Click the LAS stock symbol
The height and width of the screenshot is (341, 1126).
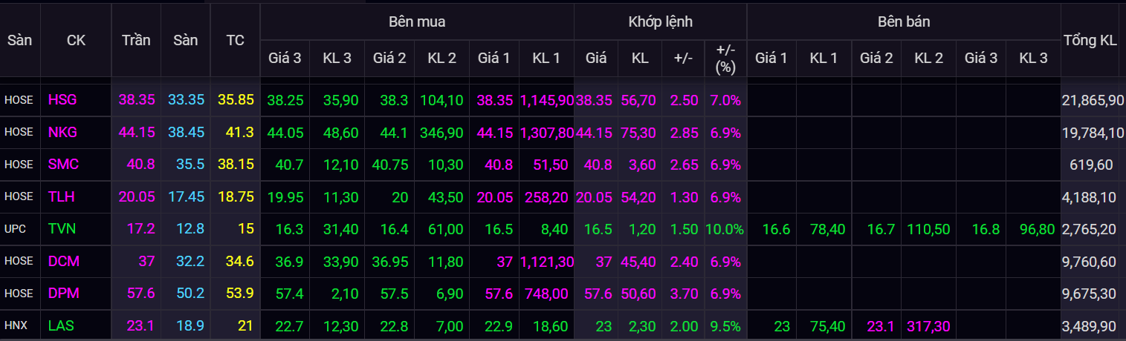(62, 325)
